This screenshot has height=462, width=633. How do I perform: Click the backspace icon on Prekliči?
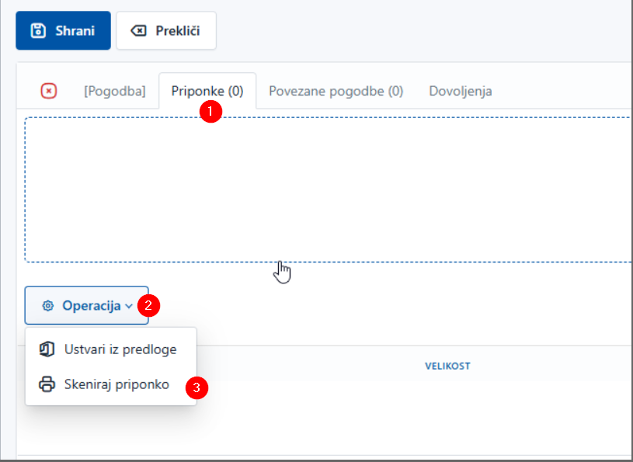click(x=138, y=31)
